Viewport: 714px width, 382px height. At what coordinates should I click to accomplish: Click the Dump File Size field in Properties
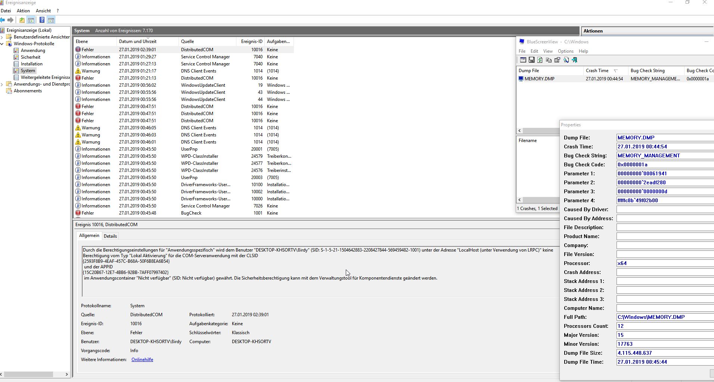tap(665, 353)
